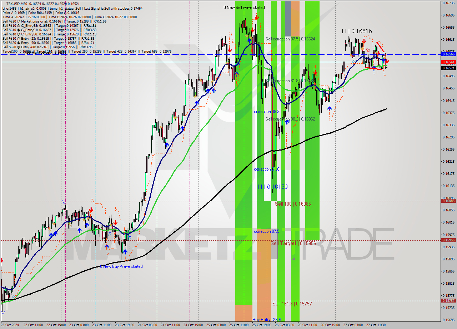Click the 'Buy Entry -23.6' label

point(267,319)
